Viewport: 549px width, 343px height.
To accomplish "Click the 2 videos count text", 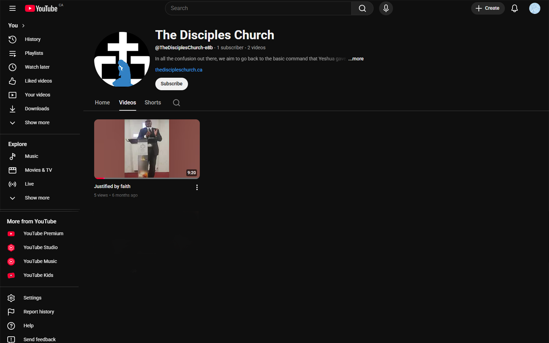I will pos(256,48).
